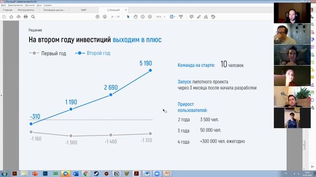This screenshot has height=177, width=316.
Task: Click the -310 data label
Action: tap(35, 117)
